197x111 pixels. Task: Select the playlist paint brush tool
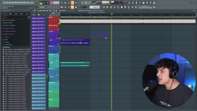(x=41, y=11)
